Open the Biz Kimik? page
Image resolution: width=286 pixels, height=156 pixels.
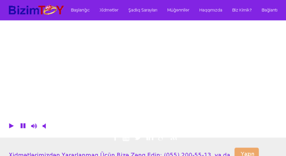tap(242, 10)
